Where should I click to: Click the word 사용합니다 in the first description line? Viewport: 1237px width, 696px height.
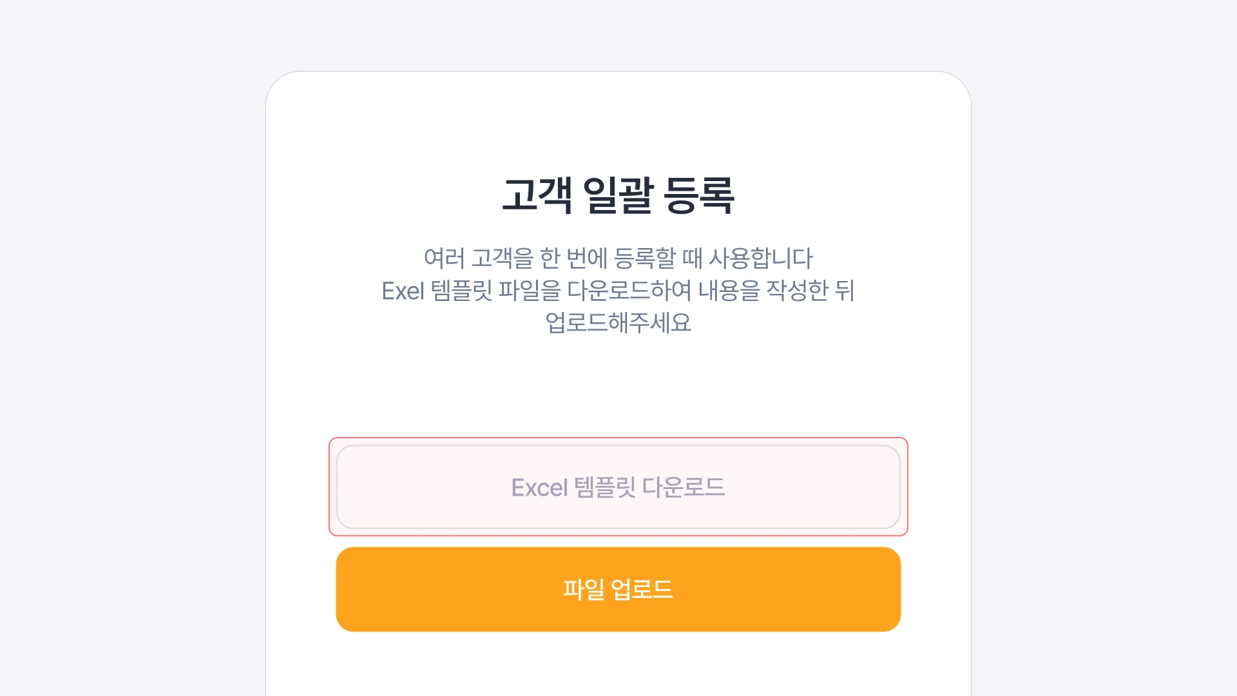click(x=761, y=258)
